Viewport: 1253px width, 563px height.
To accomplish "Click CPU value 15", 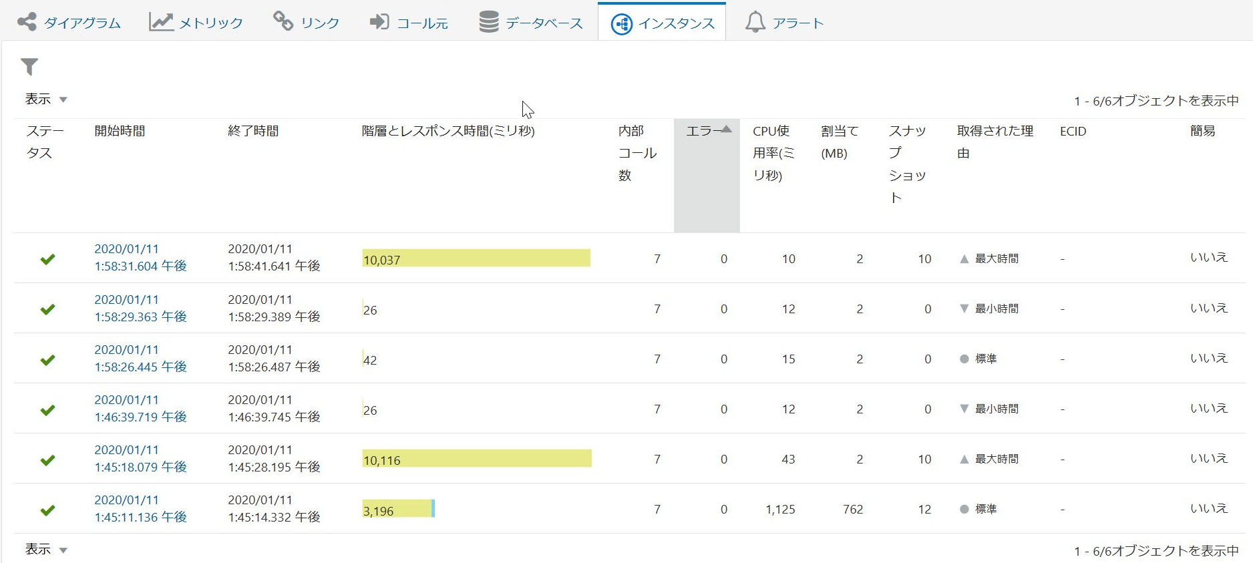I will click(788, 359).
